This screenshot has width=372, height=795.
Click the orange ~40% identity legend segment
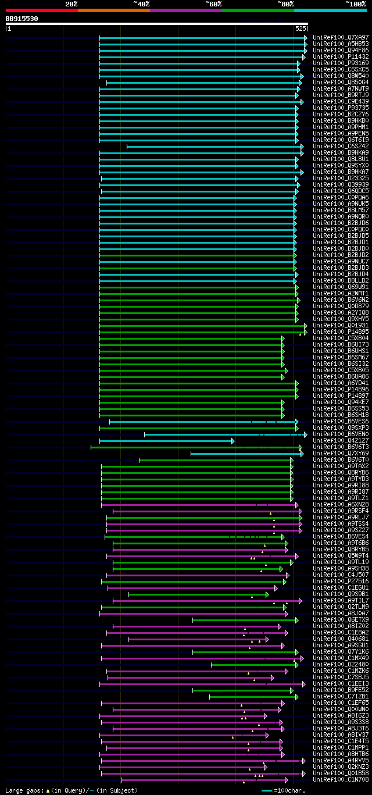pyautogui.click(x=113, y=10)
